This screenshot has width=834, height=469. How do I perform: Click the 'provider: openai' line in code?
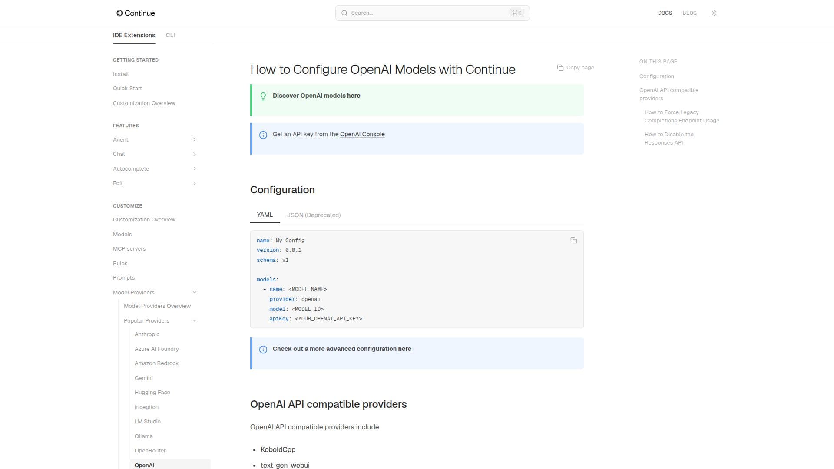coord(295,299)
